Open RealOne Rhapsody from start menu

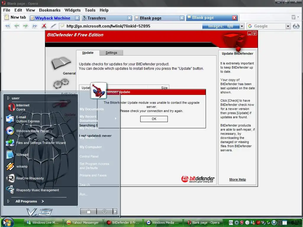[x=25, y=178]
